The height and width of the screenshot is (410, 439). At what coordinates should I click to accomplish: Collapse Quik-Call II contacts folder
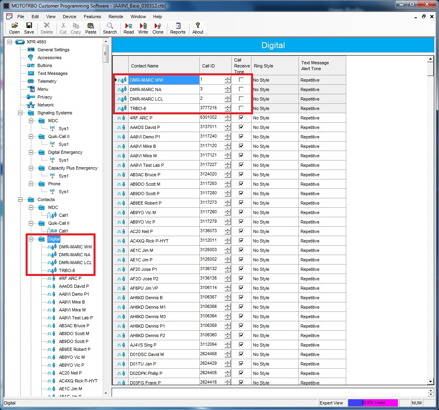point(31,223)
